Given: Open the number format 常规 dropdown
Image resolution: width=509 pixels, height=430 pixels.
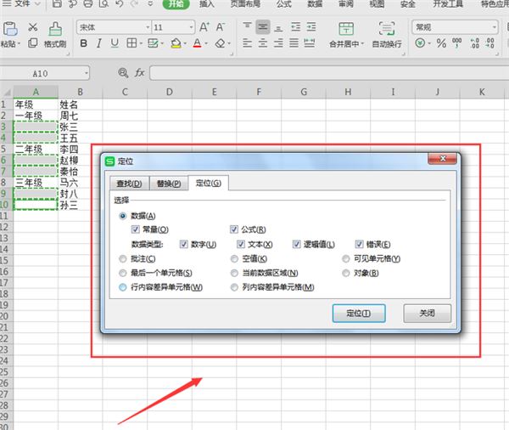Looking at the screenshot, I should click(494, 27).
